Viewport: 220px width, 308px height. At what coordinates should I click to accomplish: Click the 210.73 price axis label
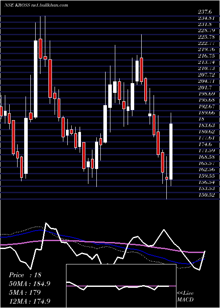(206, 69)
